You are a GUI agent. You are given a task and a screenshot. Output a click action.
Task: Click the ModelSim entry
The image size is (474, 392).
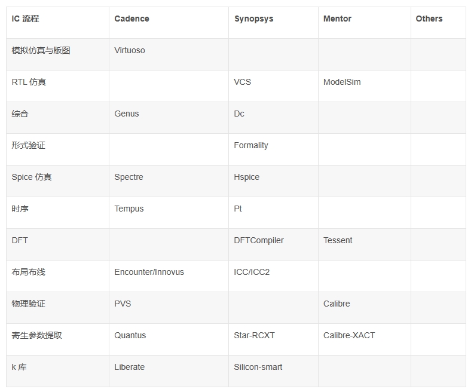[x=342, y=82]
